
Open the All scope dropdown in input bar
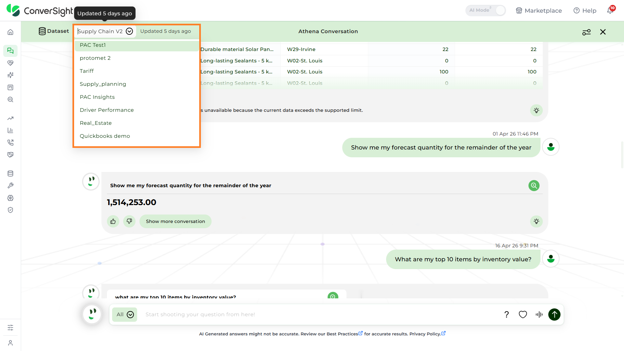(125, 315)
